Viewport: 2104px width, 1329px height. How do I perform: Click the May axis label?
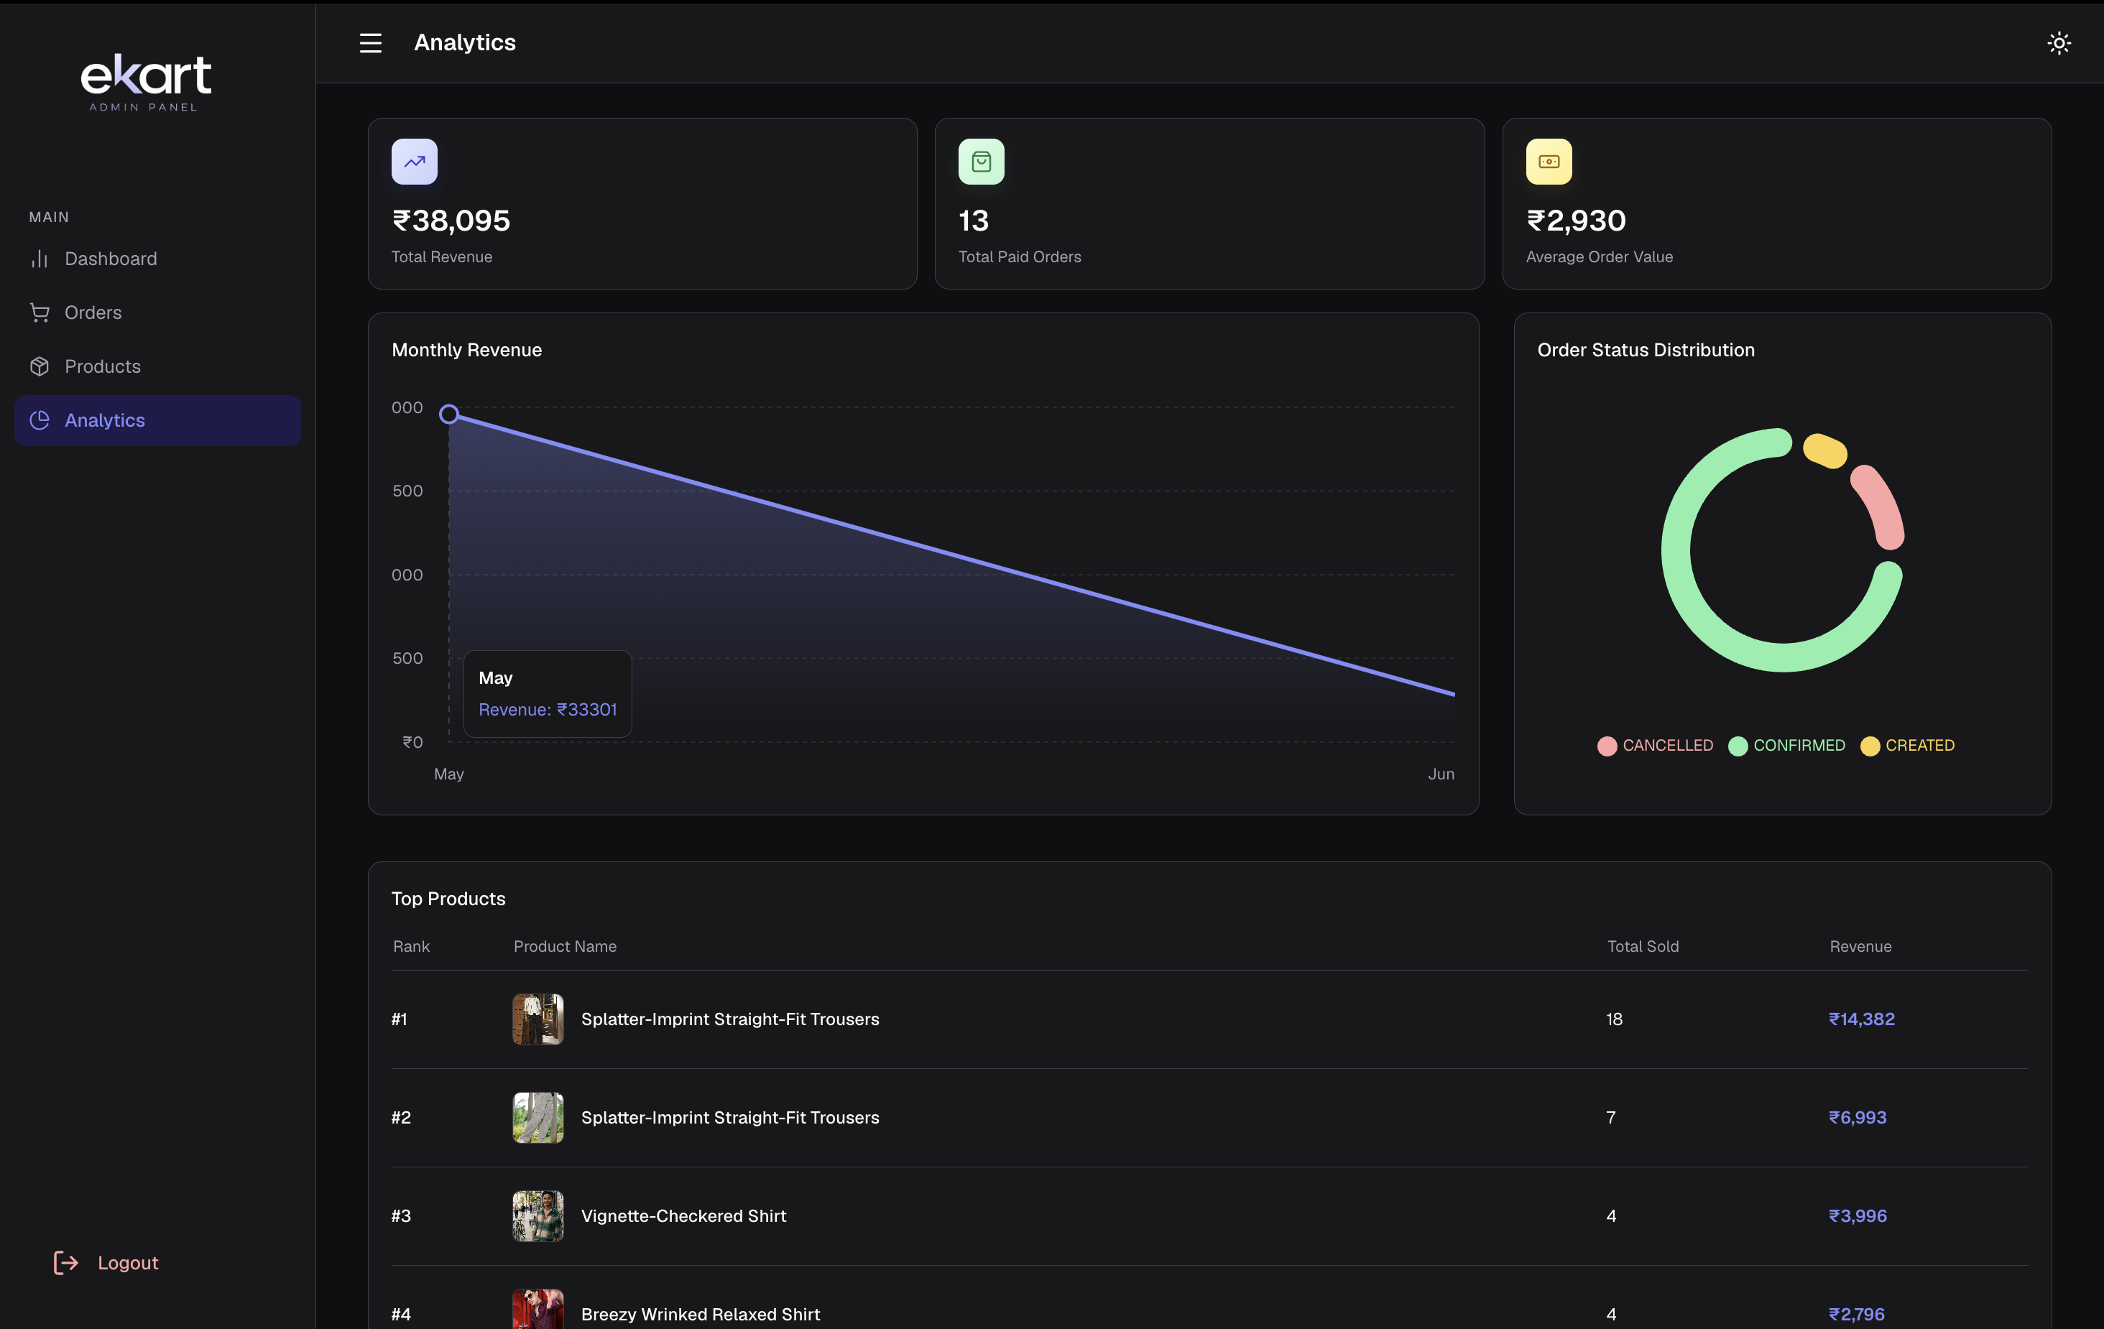click(449, 774)
